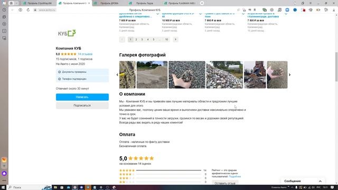Image resolution: width=338 pixels, height=190 pixels.
Task: Go to next listings page arrow
Action: 175,40
